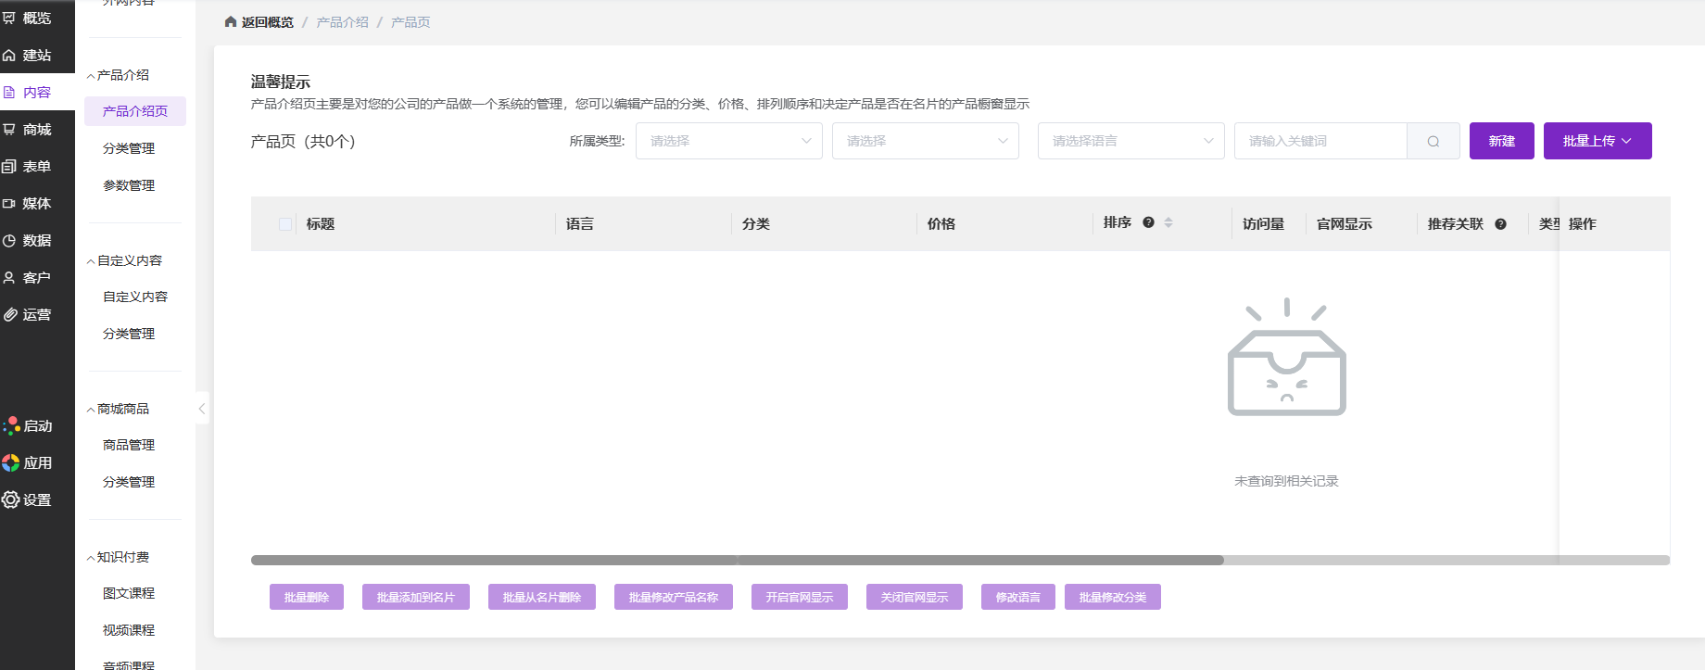The width and height of the screenshot is (1705, 670).
Task: Open the 应用 apps icon in sidebar
Action: tap(11, 462)
